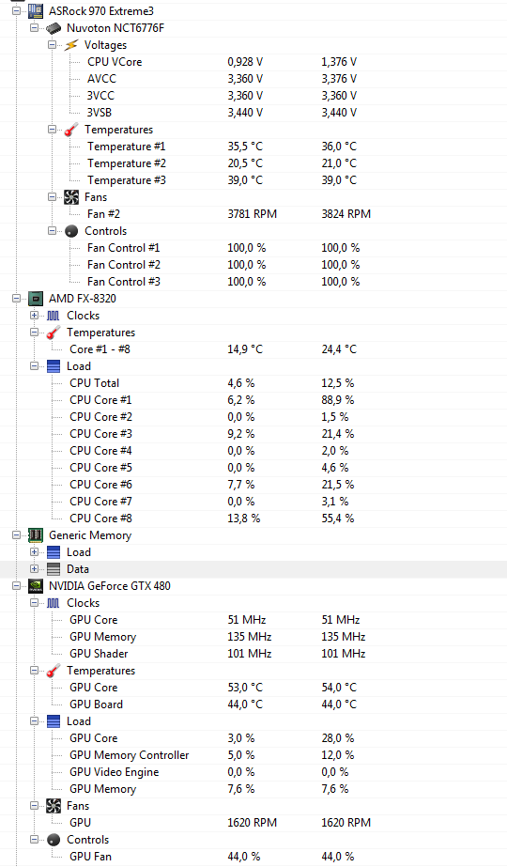The width and height of the screenshot is (507, 867).
Task: Click the Generic Memory Data icon
Action: tap(54, 569)
